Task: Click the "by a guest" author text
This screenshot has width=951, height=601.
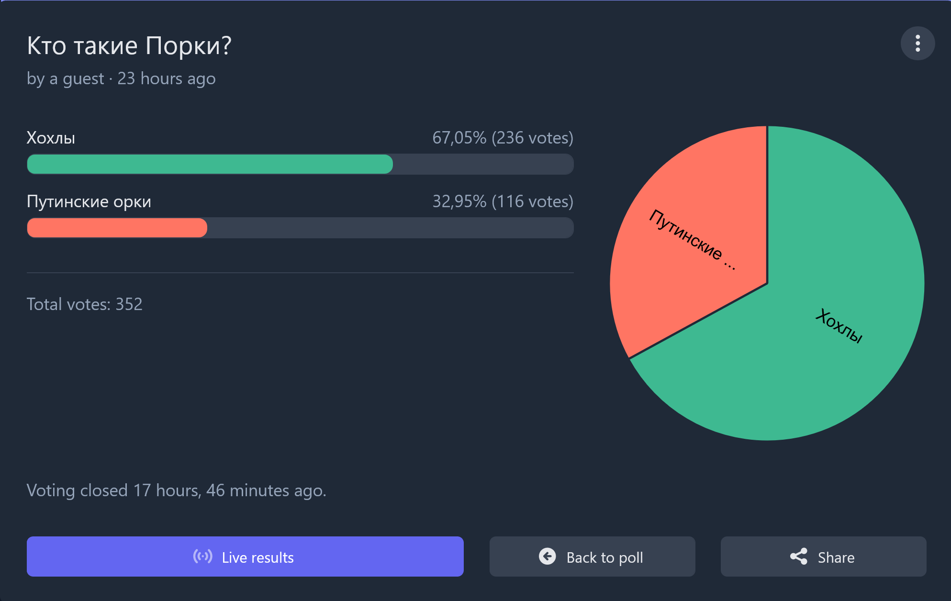Action: pyautogui.click(x=65, y=78)
